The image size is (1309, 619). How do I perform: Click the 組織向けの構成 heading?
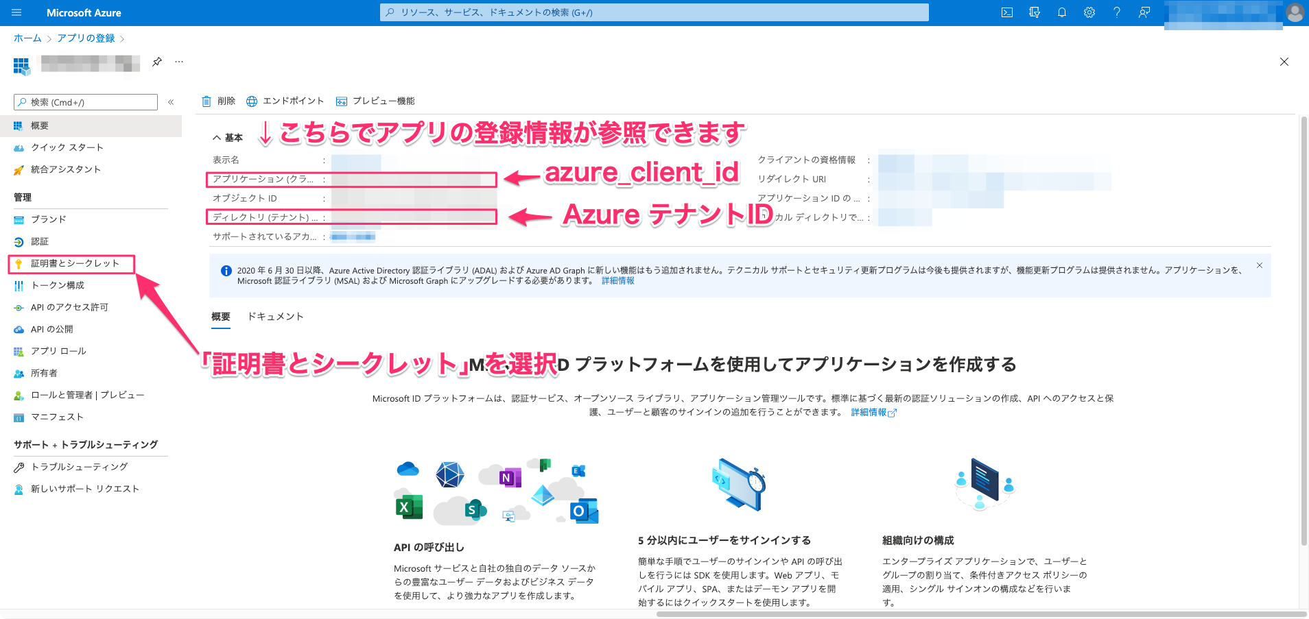918,540
